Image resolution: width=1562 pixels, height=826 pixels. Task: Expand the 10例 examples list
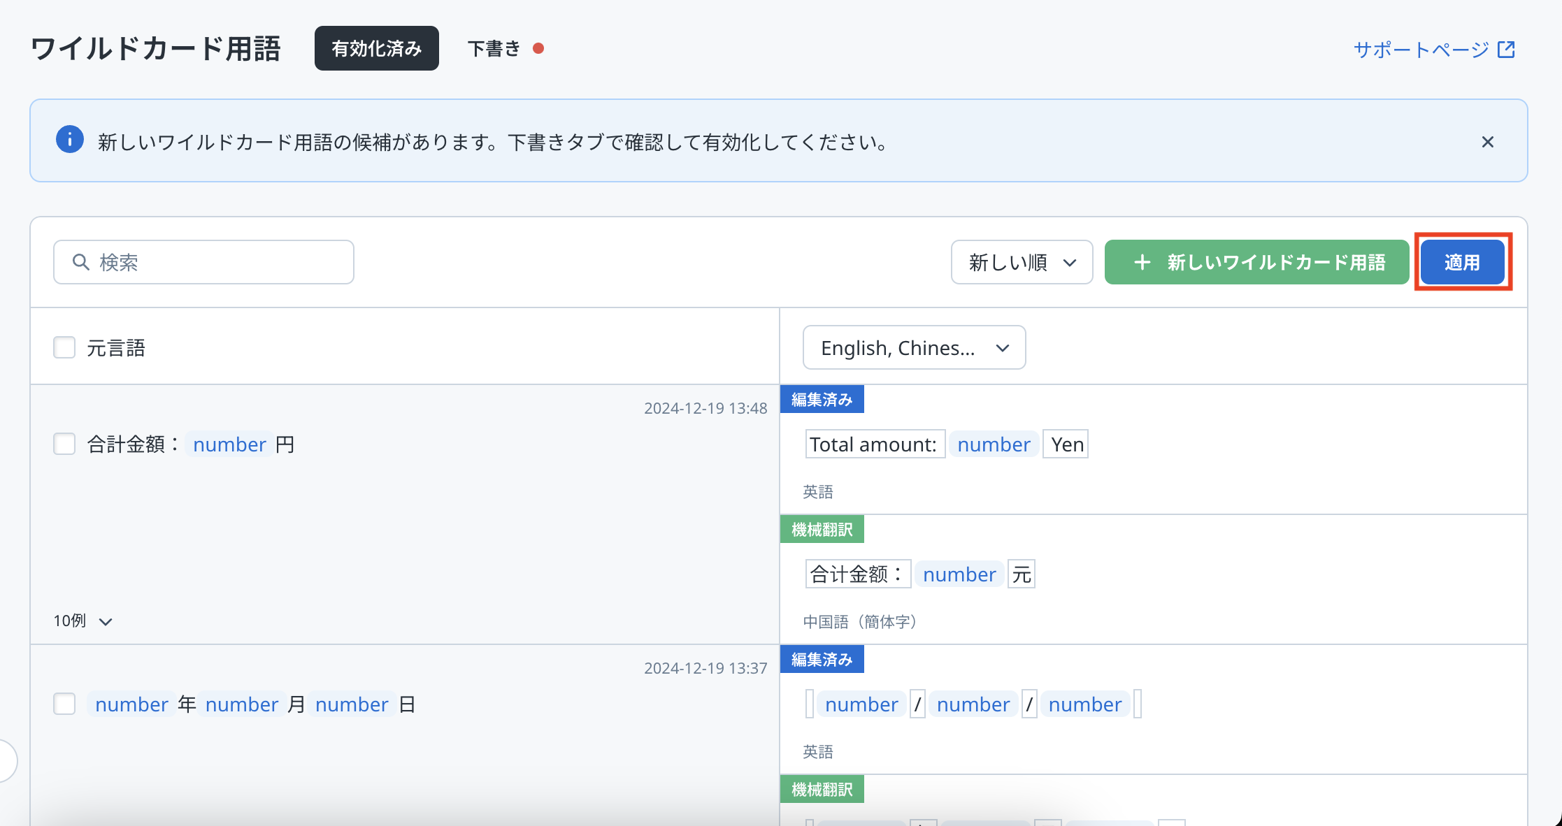(83, 621)
